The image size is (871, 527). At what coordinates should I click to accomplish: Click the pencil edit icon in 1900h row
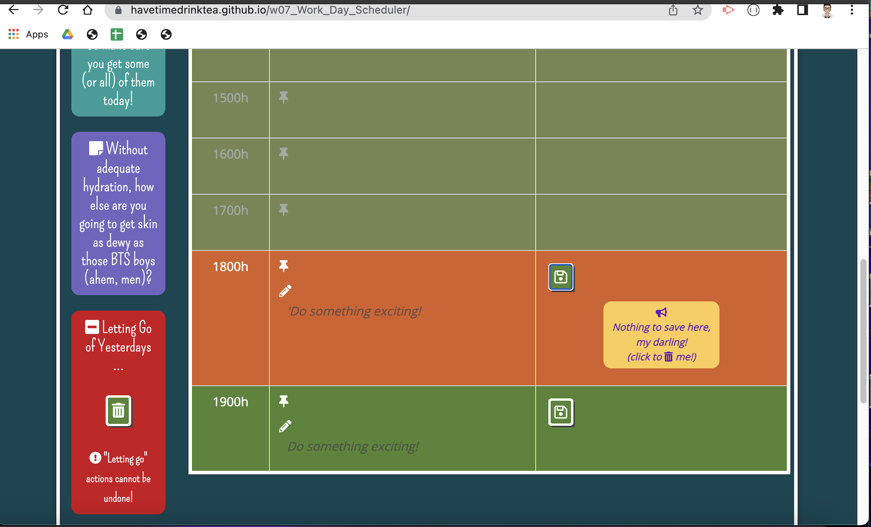point(285,426)
